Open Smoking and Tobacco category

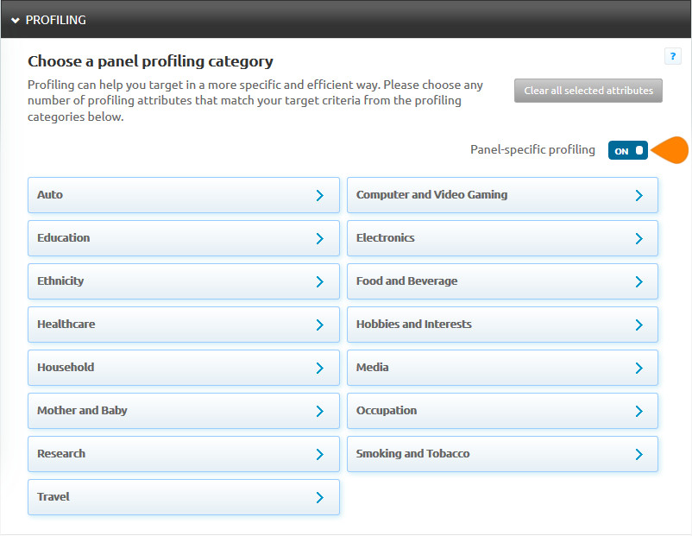click(x=502, y=454)
